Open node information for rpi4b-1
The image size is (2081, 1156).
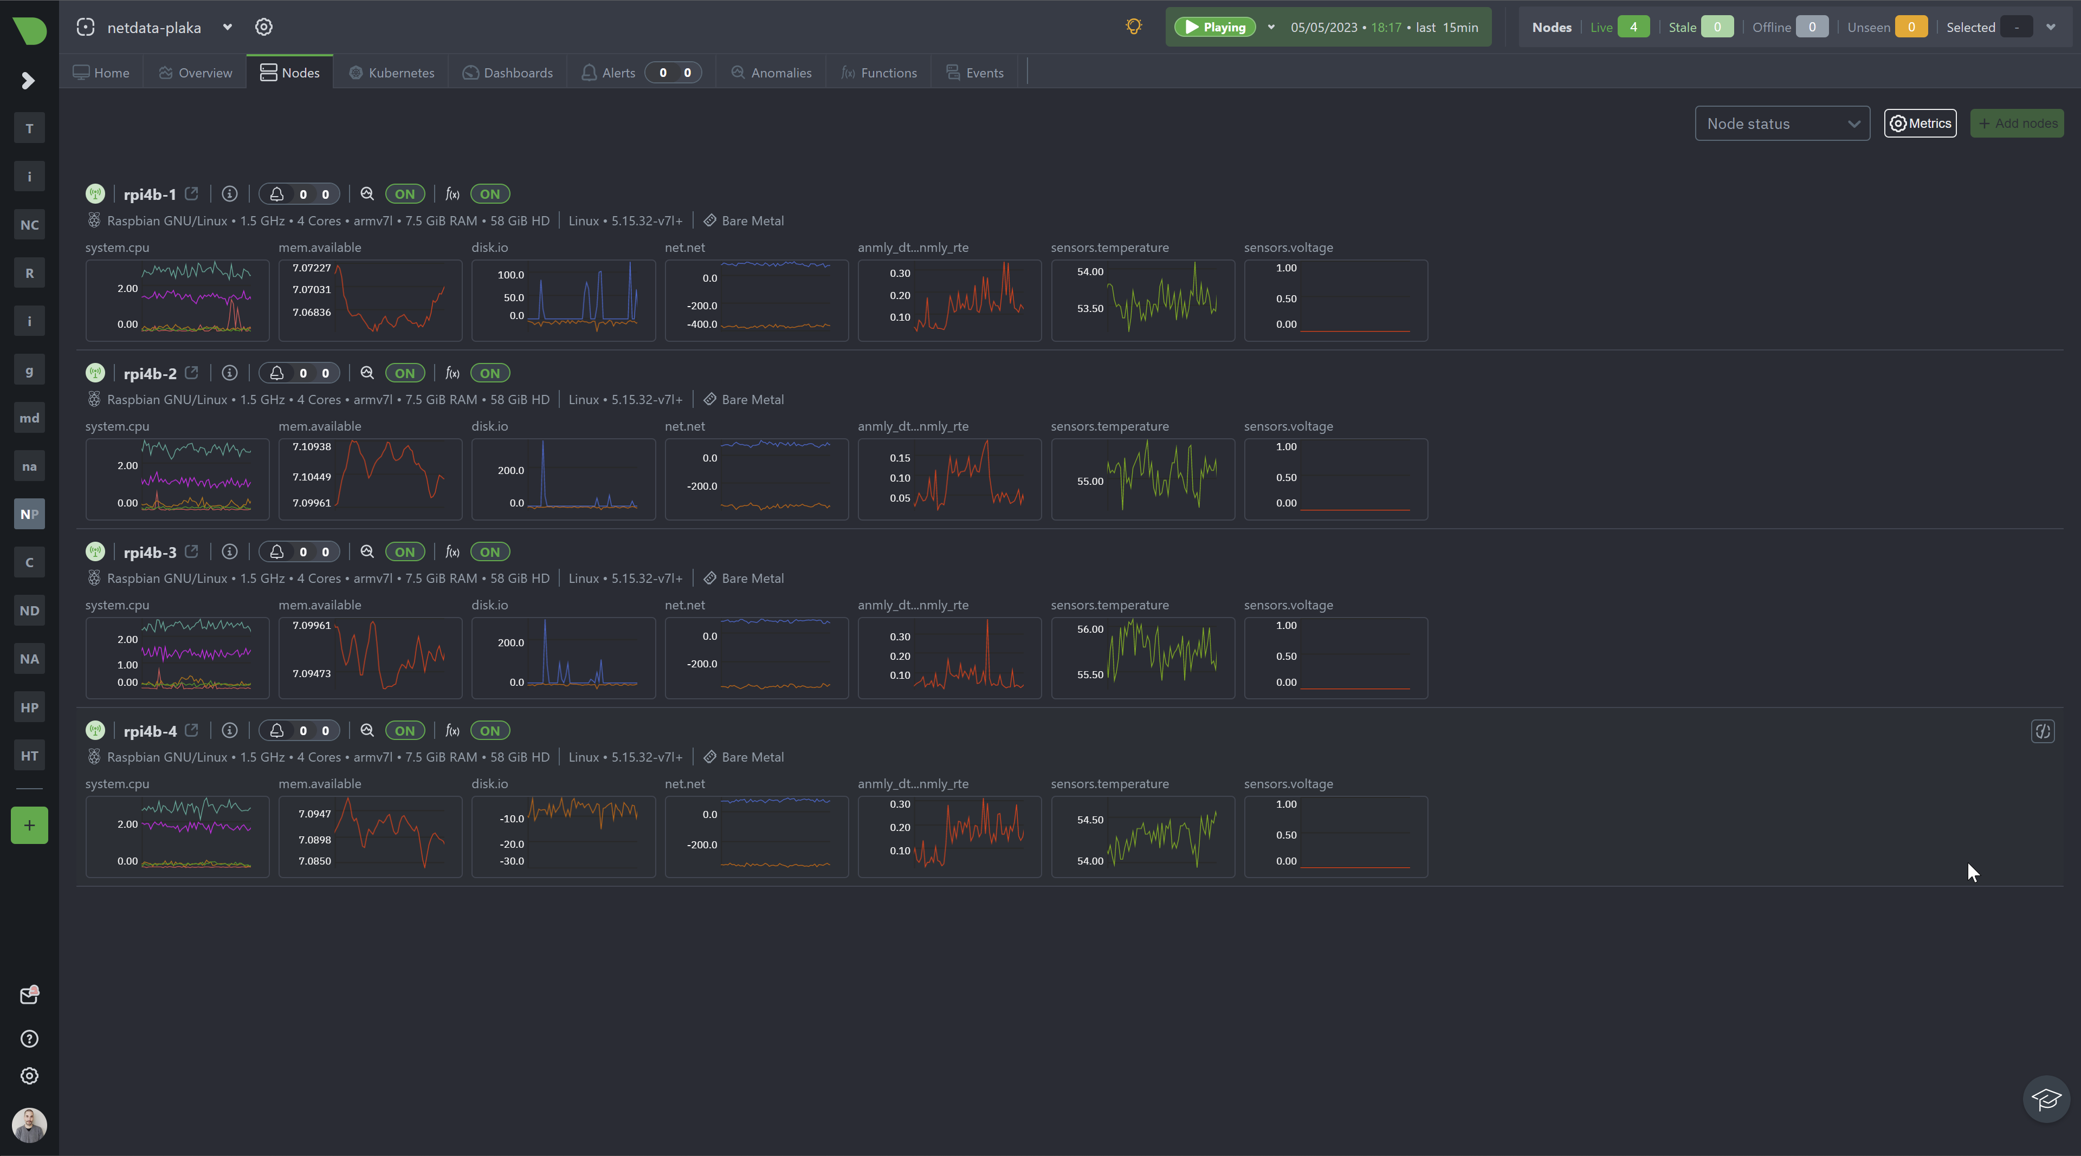229,194
